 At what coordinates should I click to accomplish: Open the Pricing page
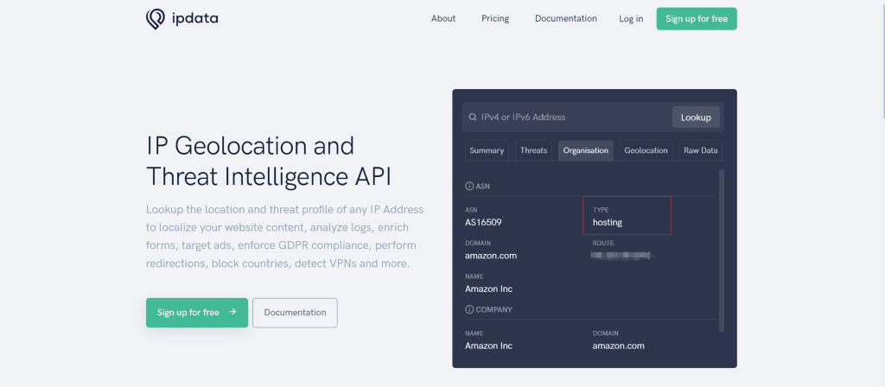[495, 19]
